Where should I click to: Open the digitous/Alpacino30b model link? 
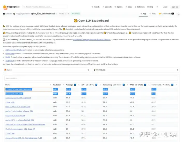pyautogui.click(x=15, y=116)
